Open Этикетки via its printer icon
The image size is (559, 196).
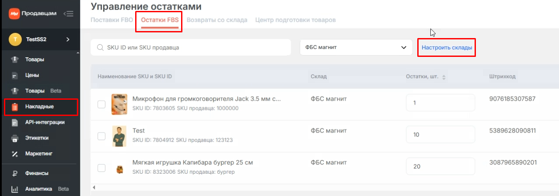point(14,138)
